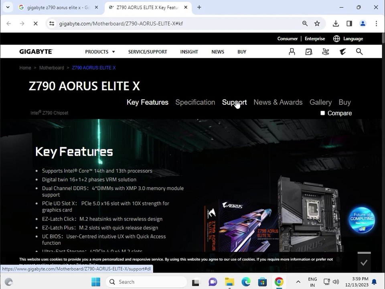Click "Supports Intel Core 14th and 13th processors"
This screenshot has height=289, width=385.
tap(97, 171)
